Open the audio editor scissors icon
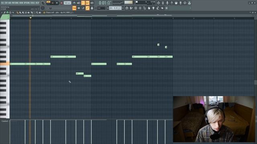Viewport: 257px width, 144px height. coord(163,3)
